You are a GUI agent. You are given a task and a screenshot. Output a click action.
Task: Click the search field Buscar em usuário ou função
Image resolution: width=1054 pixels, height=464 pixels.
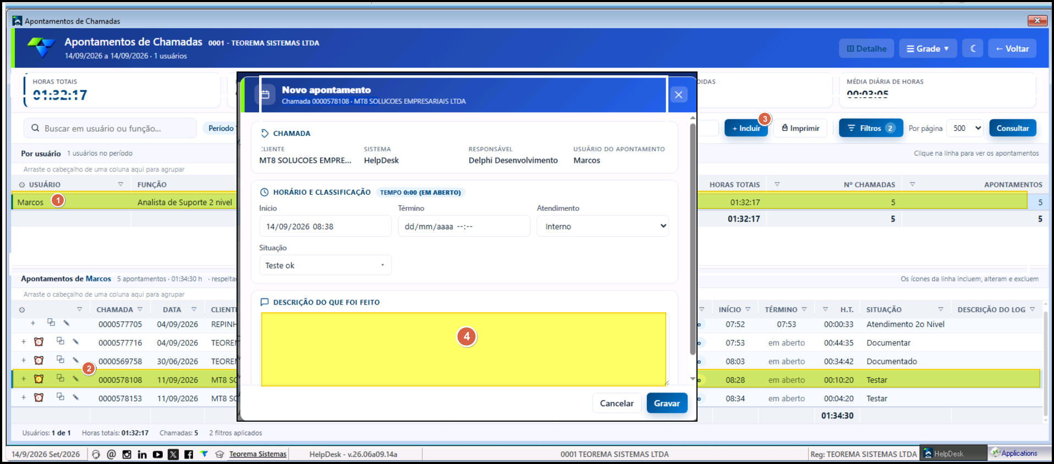click(x=110, y=128)
